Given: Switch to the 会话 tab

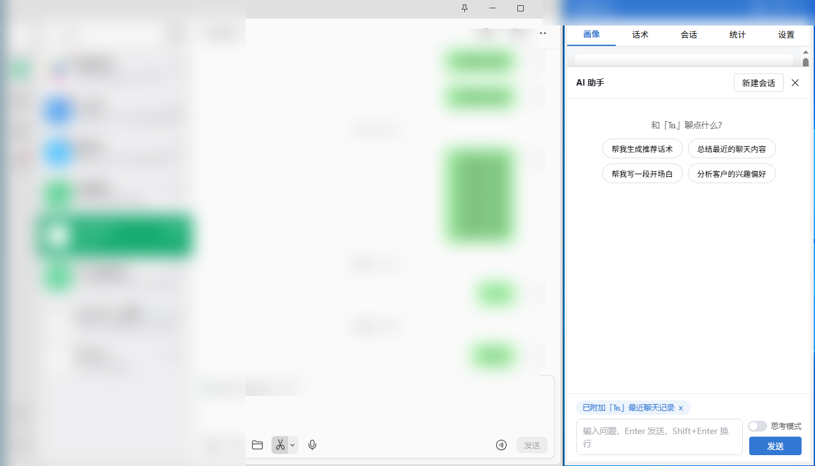Looking at the screenshot, I should pos(689,34).
